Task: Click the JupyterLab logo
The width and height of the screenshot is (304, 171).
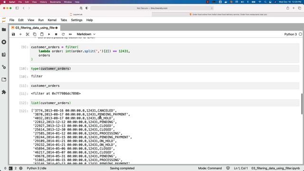Action: (x=4, y=20)
